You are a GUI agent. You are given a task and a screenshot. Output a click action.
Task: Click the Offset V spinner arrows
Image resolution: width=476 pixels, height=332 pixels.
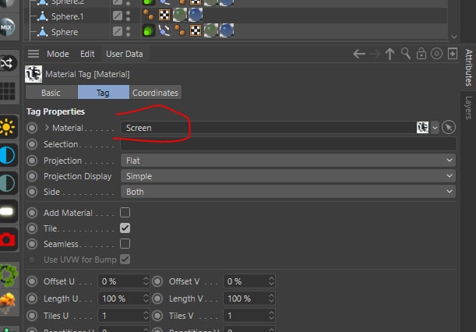(x=271, y=281)
